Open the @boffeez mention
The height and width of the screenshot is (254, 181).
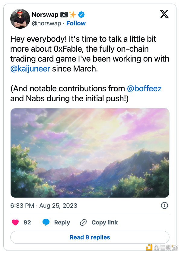[x=144, y=88]
